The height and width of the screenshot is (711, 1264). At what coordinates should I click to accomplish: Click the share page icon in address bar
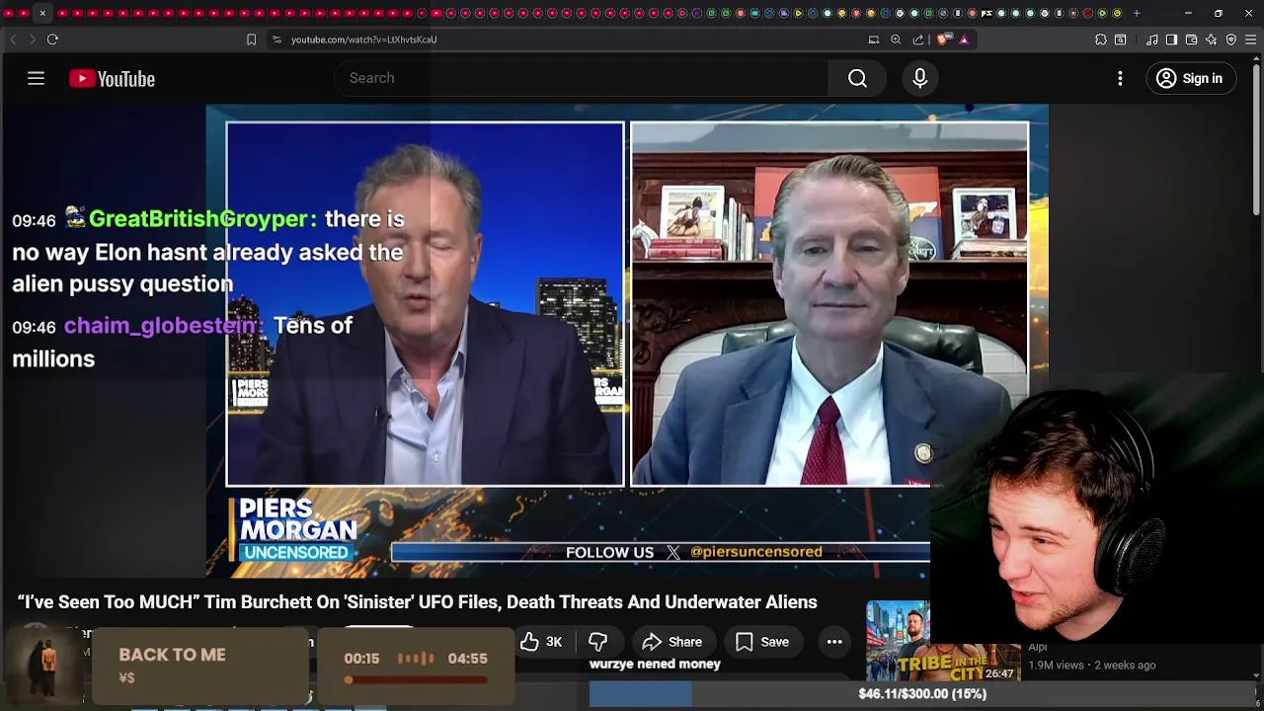[x=918, y=39]
